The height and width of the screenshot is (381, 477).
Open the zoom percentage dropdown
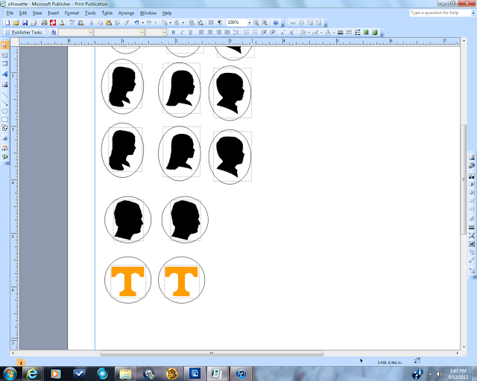pos(249,23)
